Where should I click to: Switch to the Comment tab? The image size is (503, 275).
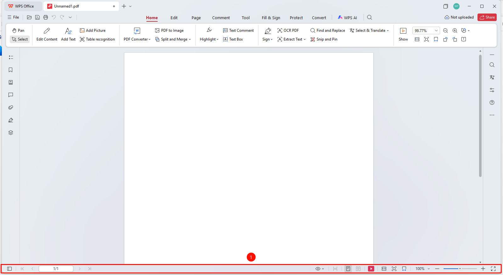pos(221,18)
